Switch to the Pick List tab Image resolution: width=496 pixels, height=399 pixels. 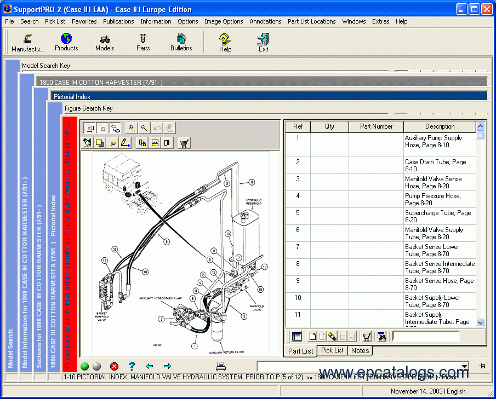[332, 350]
